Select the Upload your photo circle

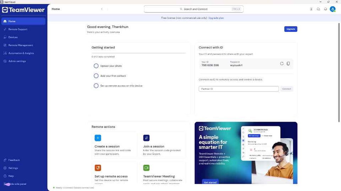96,66
